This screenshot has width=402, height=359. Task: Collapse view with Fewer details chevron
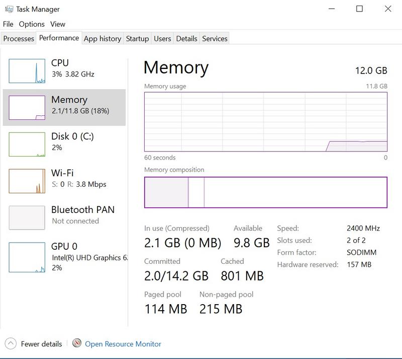tap(11, 344)
